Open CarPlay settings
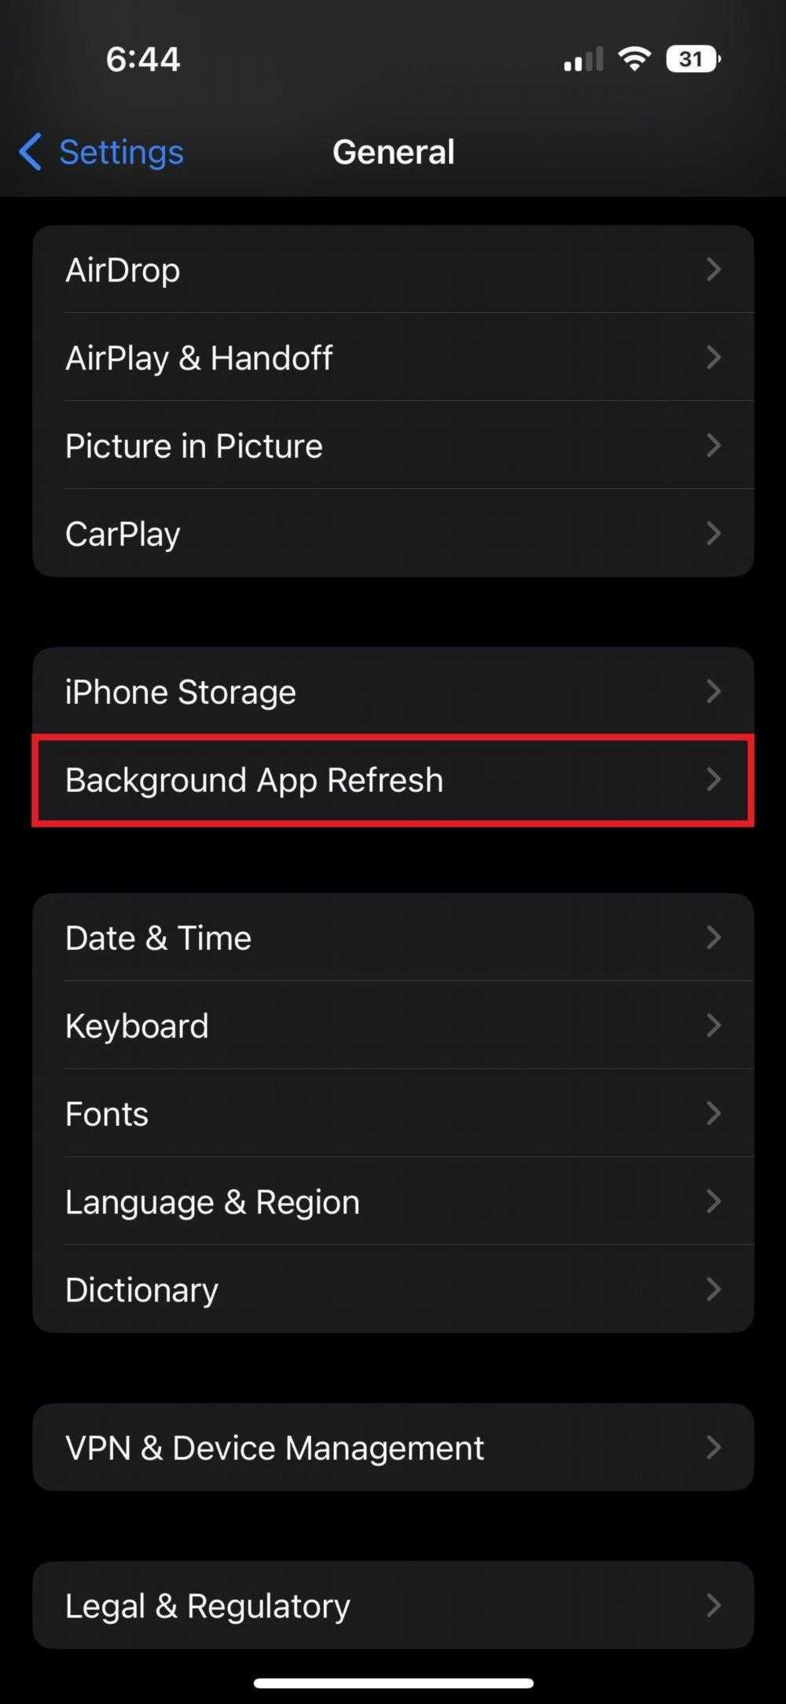Viewport: 786px width, 1704px height. pos(393,534)
